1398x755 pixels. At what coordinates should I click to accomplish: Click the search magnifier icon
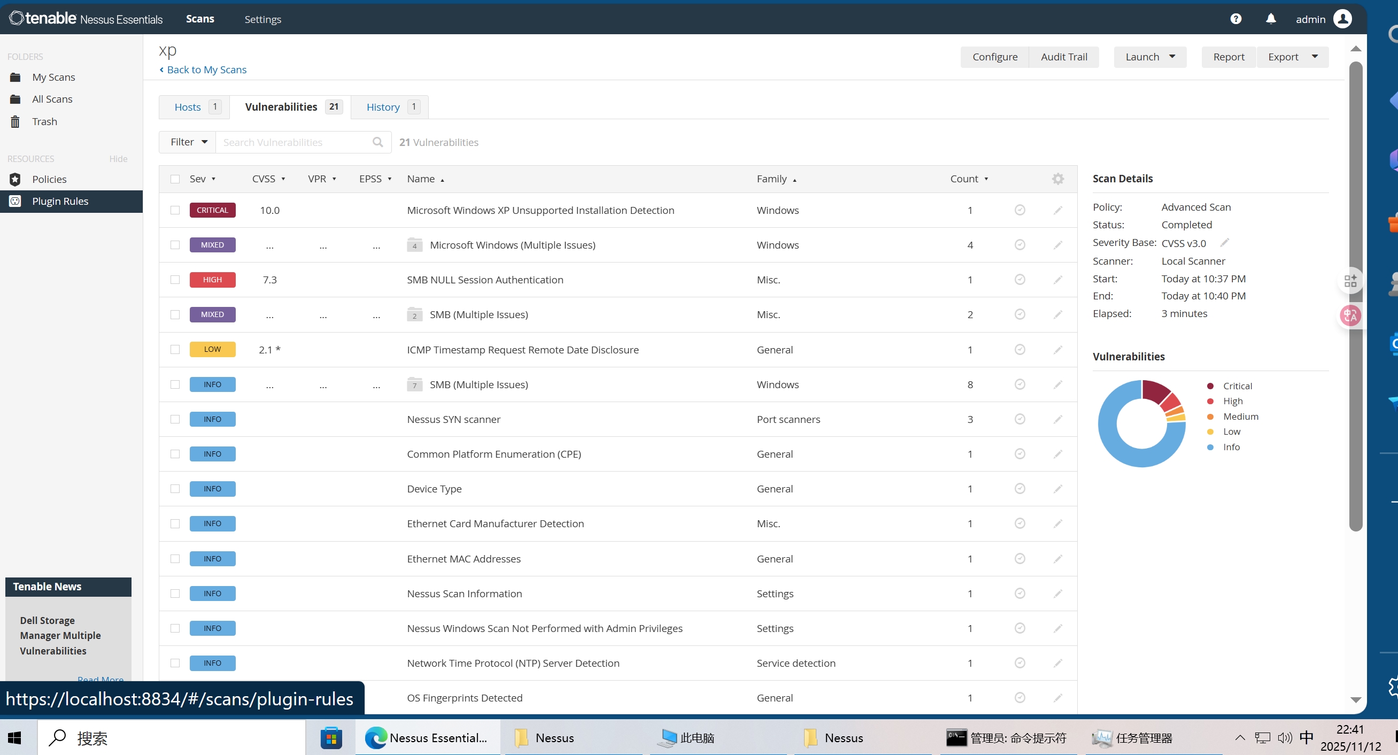378,142
